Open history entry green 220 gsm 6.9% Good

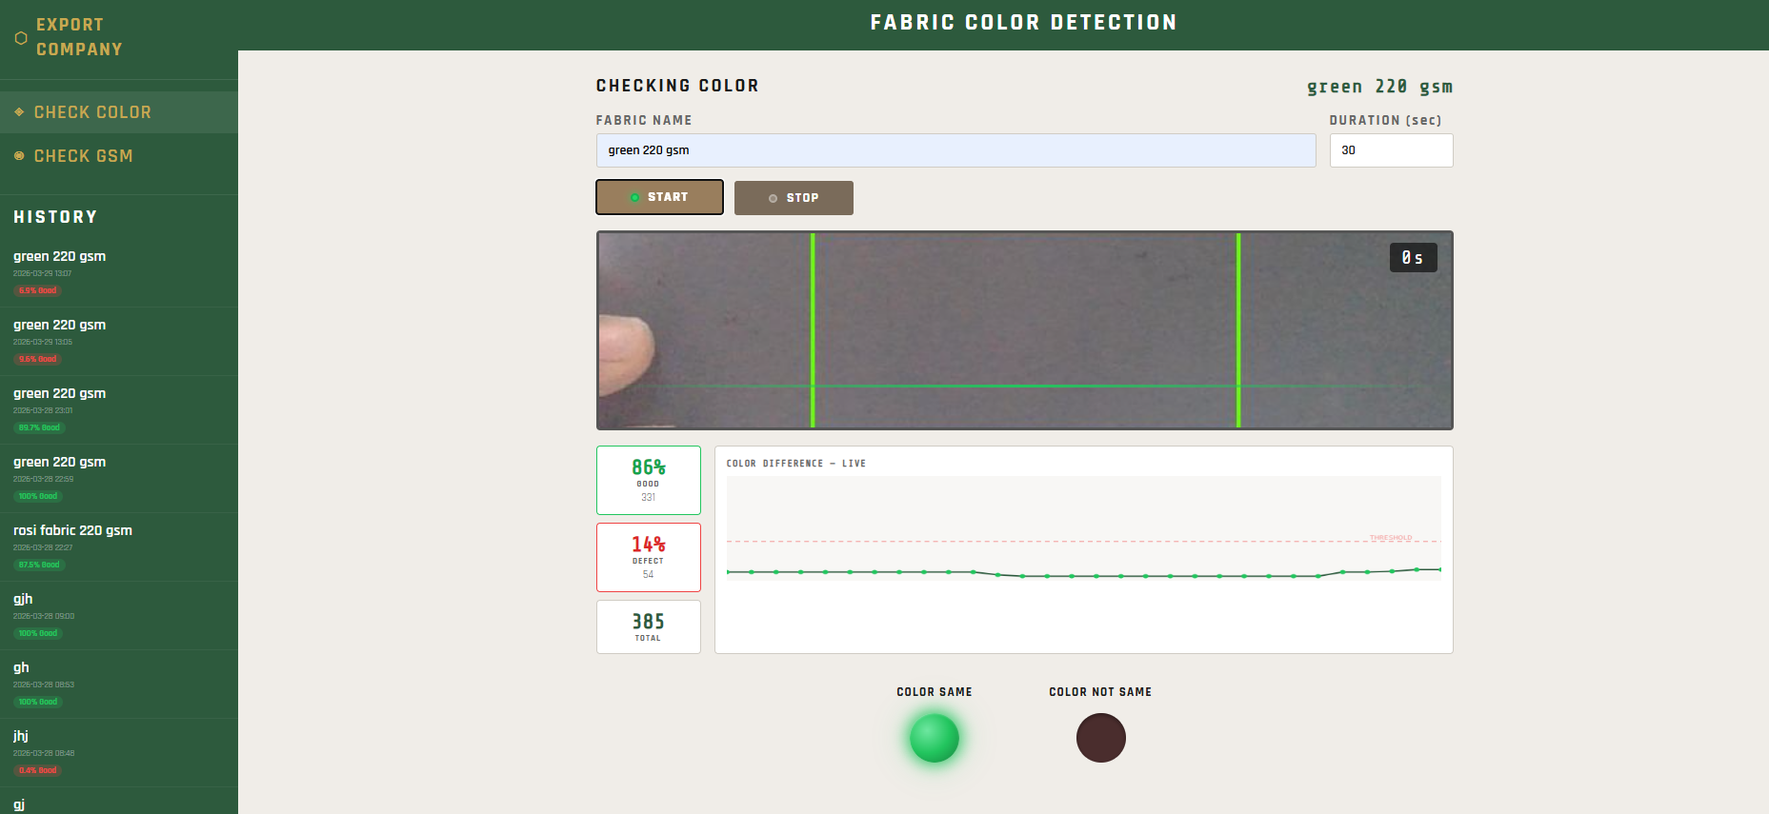(59, 256)
